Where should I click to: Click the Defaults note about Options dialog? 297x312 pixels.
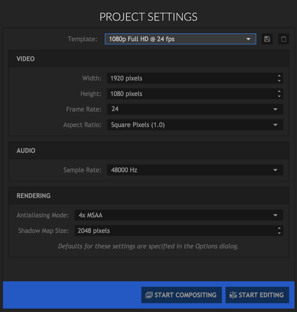(x=148, y=246)
